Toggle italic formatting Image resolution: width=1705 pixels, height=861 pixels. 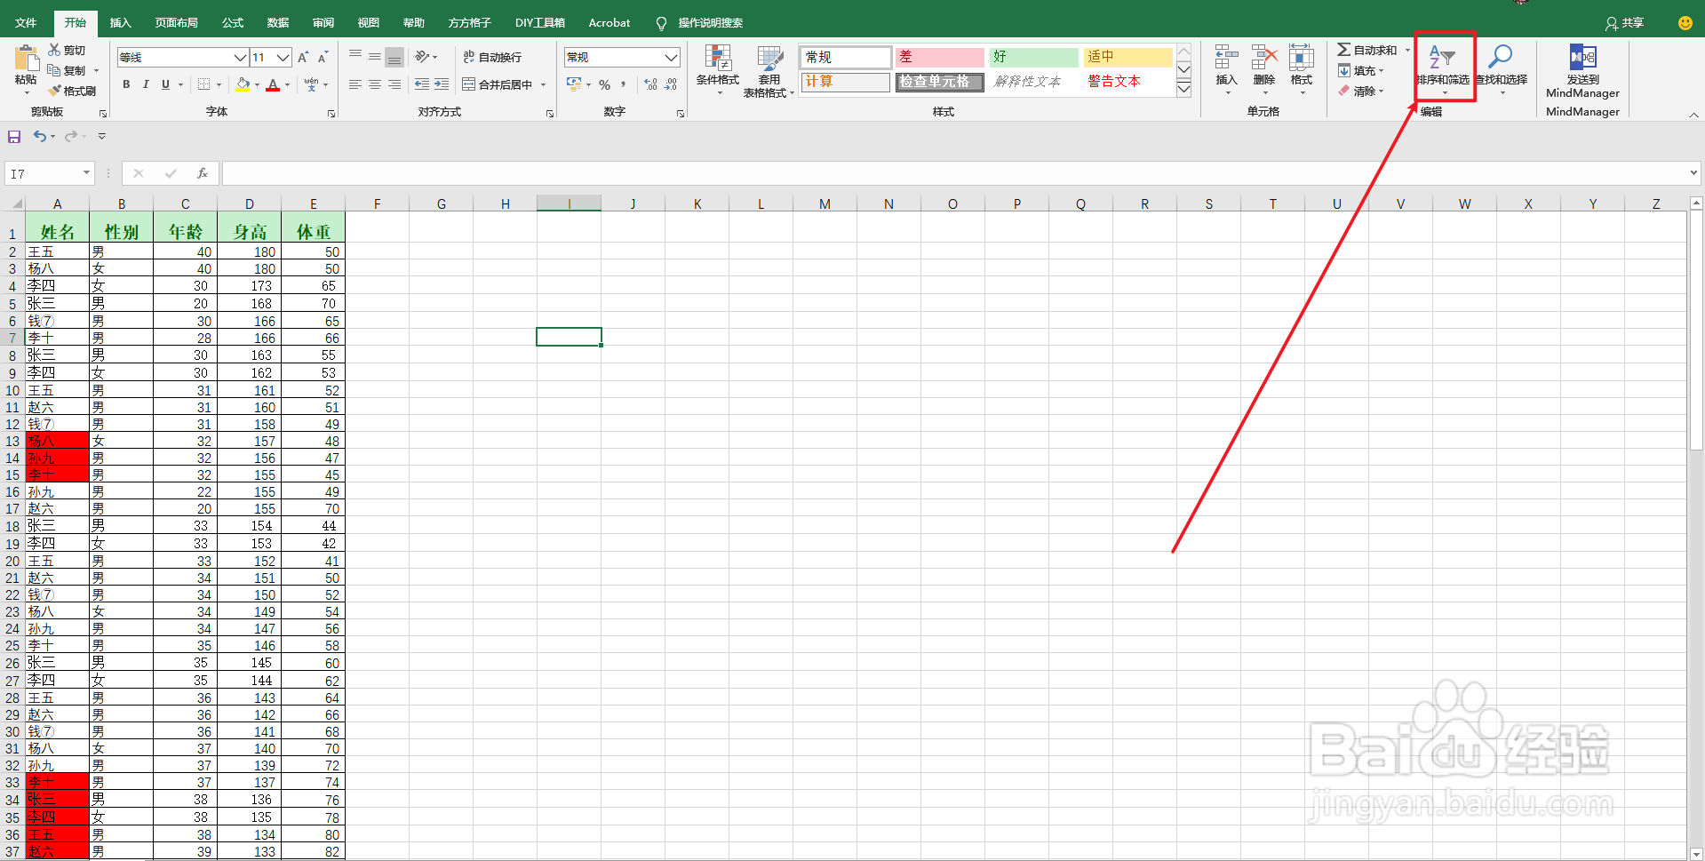[x=146, y=84]
